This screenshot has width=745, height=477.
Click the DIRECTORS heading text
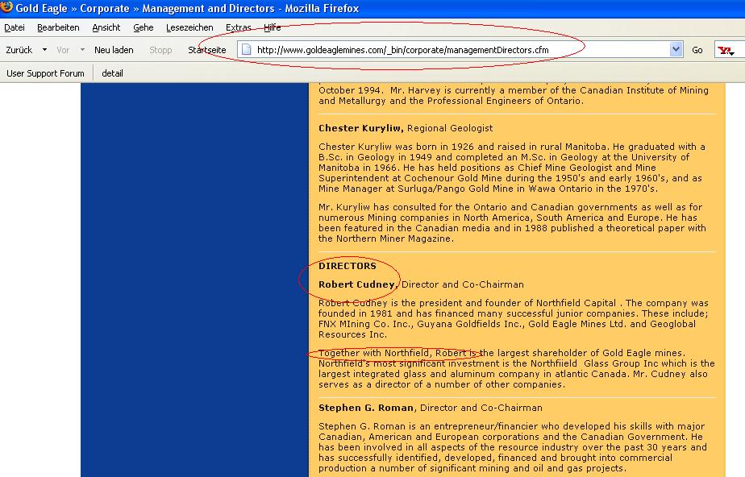347,266
